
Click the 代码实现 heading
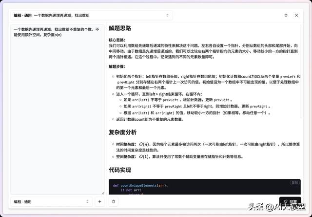click(120, 170)
